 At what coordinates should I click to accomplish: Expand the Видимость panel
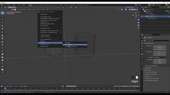[148, 76]
